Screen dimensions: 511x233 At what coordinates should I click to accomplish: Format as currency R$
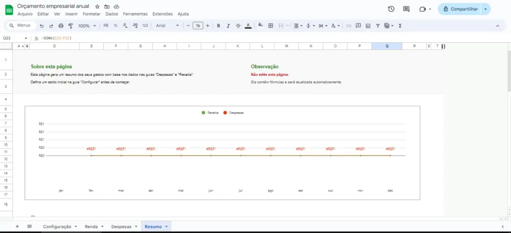pyautogui.click(x=106, y=25)
